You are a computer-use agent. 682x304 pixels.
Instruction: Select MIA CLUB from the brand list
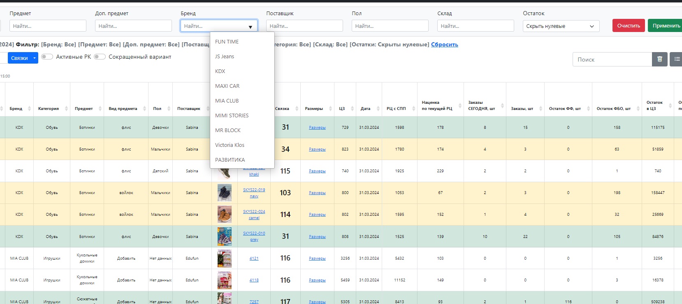pos(227,101)
